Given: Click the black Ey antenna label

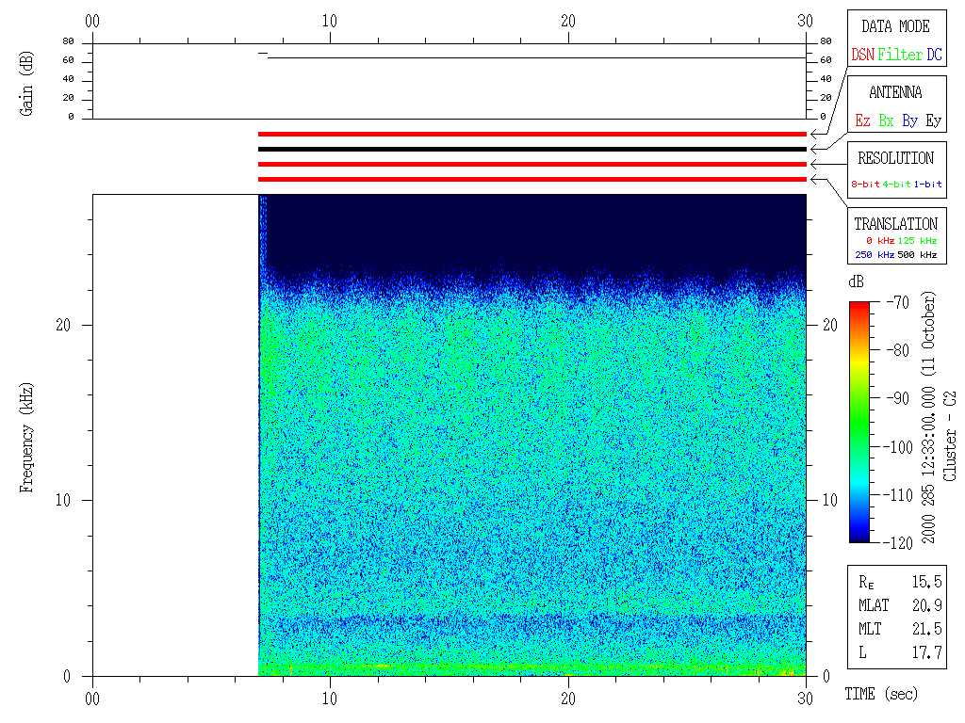Looking at the screenshot, I should coord(933,121).
